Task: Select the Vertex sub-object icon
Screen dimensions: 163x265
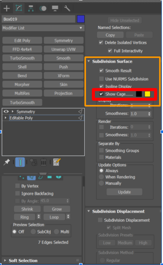Action: [22, 177]
